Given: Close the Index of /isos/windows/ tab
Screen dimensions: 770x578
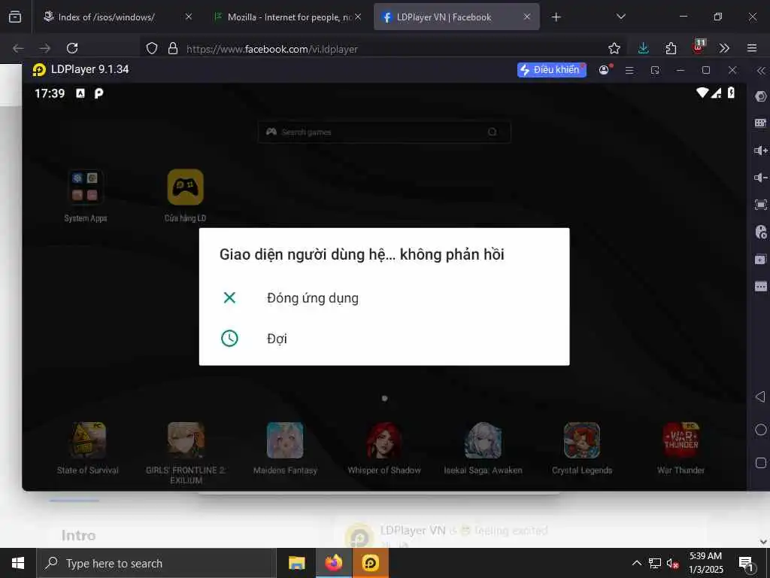Looking at the screenshot, I should [x=189, y=17].
